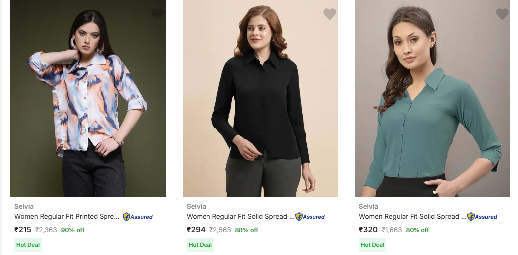Open the ₹320 Women Regular Fit Solid title
518x255 pixels.
413,217
